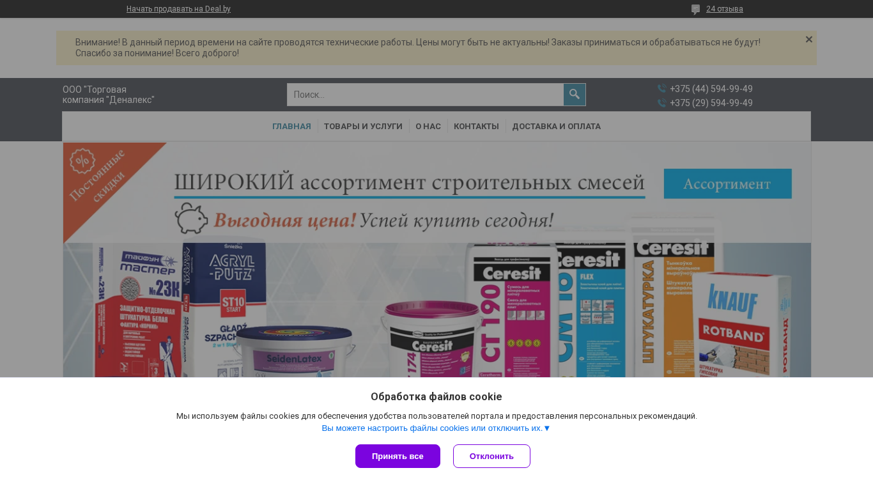This screenshot has height=491, width=873.
Task: Open 'Начать продавать на Deal.by' link
Action: 178,9
